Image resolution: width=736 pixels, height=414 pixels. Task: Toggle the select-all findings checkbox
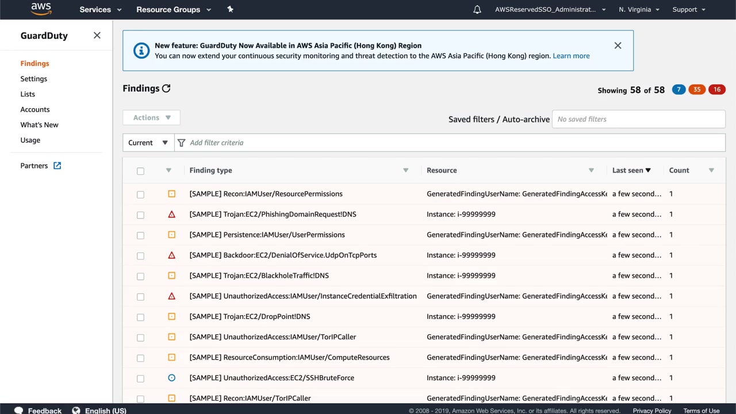[140, 171]
